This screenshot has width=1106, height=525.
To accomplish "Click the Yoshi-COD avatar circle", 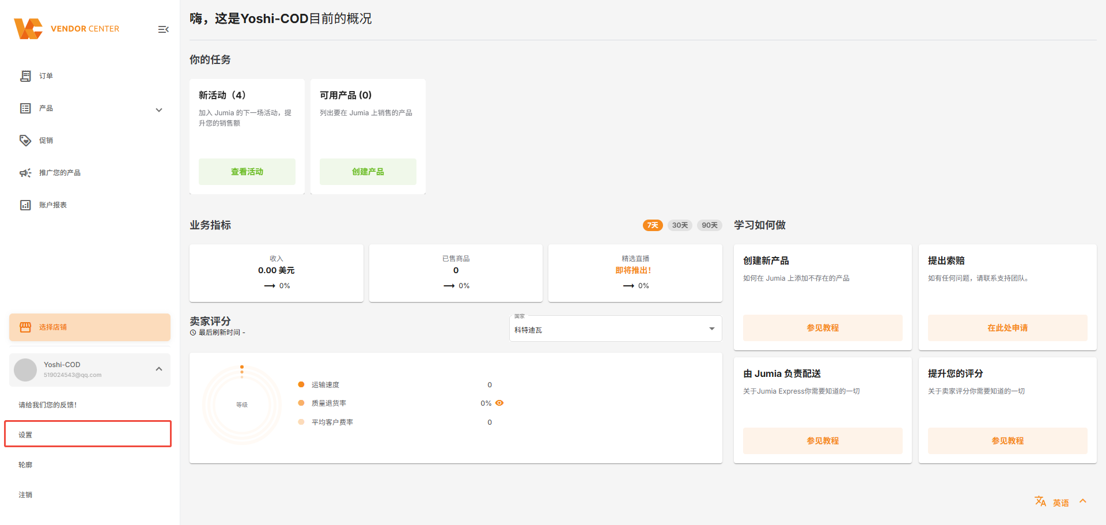I will pyautogui.click(x=25, y=370).
